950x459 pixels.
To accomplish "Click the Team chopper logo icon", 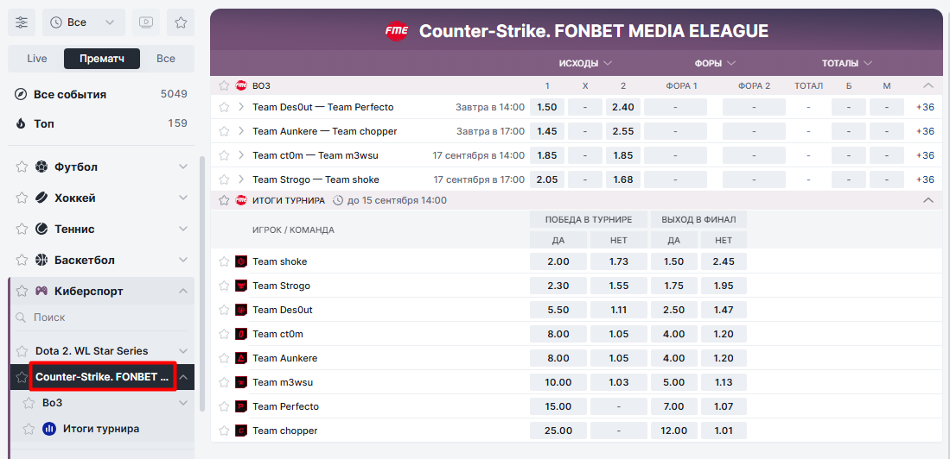I will pyautogui.click(x=241, y=431).
